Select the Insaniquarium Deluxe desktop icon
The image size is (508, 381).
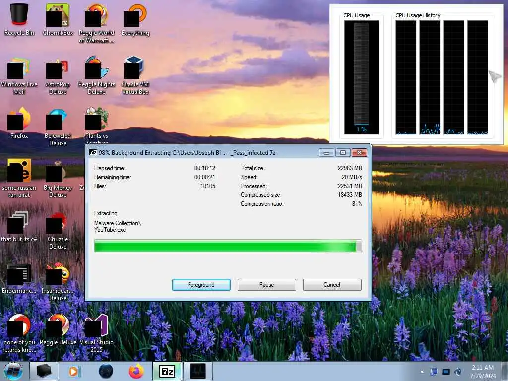[58, 282]
